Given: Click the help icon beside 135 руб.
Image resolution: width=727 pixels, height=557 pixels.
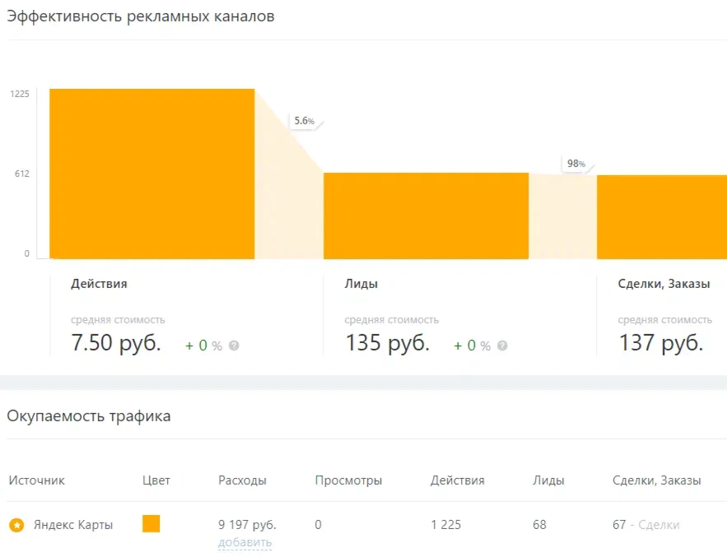Looking at the screenshot, I should pyautogui.click(x=502, y=346).
